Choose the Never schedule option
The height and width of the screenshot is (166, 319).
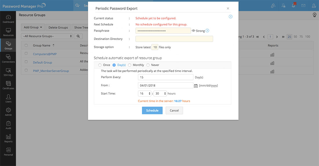148,65
